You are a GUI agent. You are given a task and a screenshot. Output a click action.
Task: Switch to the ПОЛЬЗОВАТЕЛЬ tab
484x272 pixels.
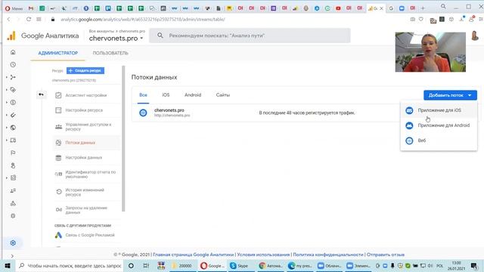[110, 53]
